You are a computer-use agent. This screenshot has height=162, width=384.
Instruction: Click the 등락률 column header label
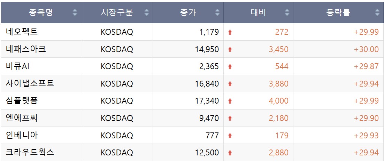pos(338,13)
